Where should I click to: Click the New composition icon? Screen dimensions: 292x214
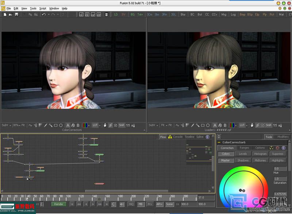(x=5, y=14)
